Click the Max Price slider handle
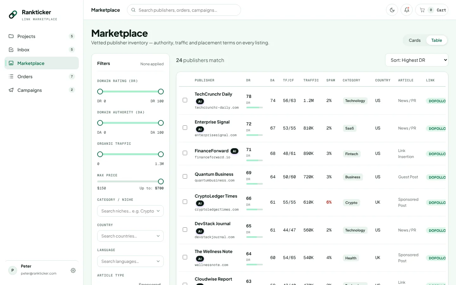The width and height of the screenshot is (456, 285). tap(161, 181)
